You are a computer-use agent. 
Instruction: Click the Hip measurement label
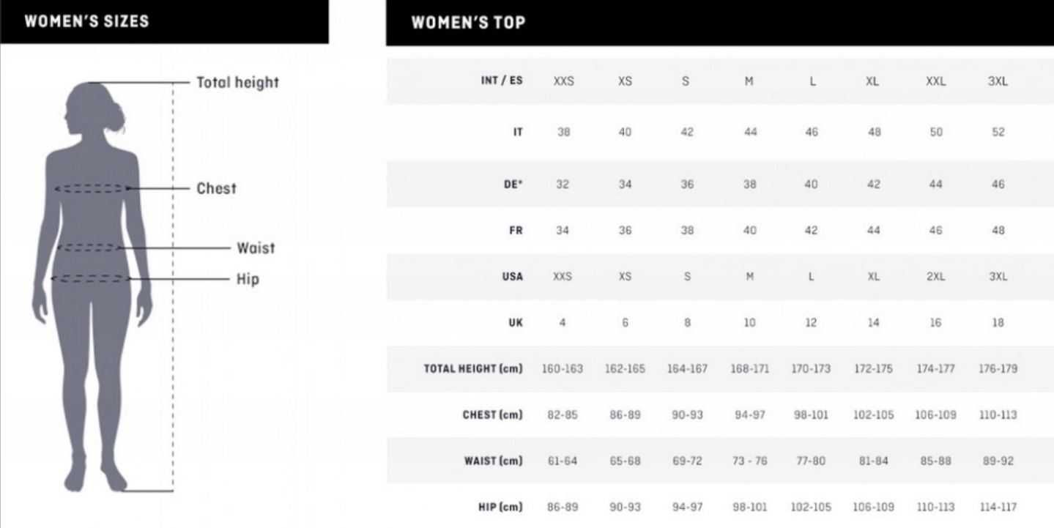248,279
